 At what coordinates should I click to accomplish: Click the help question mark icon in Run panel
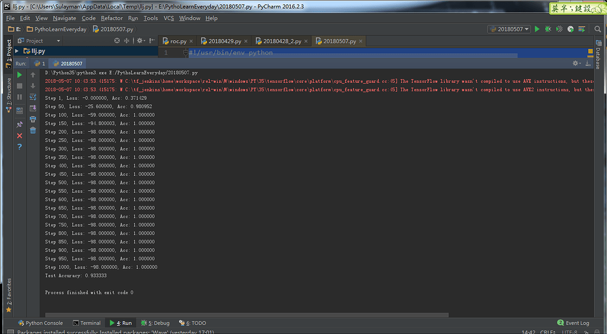click(20, 146)
